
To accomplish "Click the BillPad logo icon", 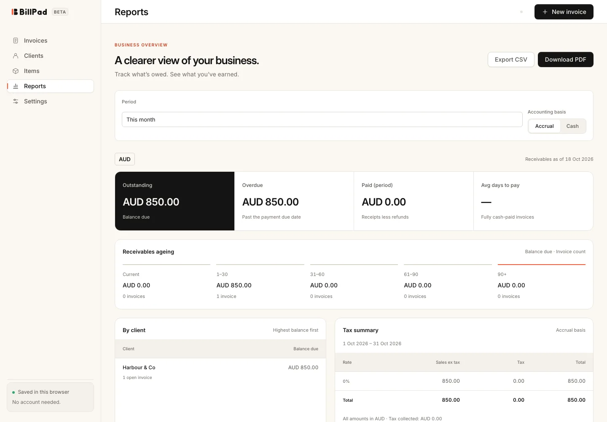I will (x=15, y=12).
